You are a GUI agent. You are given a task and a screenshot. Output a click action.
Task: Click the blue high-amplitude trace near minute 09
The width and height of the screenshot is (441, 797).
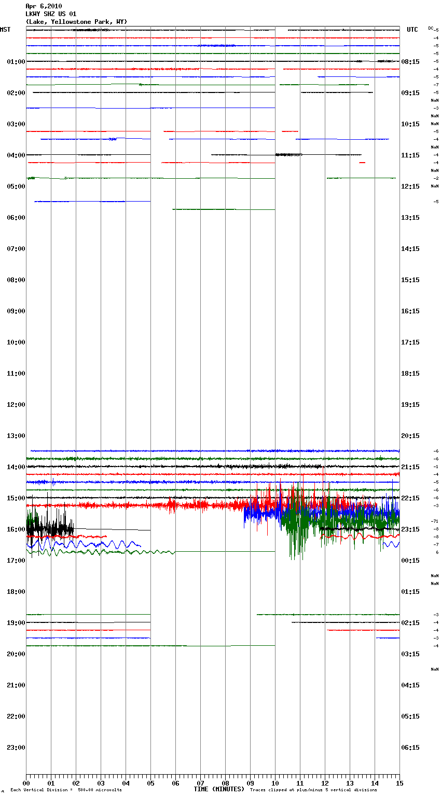[259, 514]
